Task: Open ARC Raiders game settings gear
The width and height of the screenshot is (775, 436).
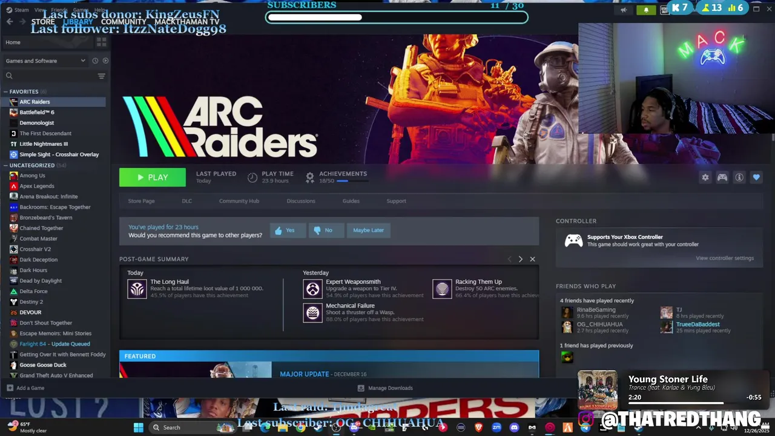Action: (705, 177)
